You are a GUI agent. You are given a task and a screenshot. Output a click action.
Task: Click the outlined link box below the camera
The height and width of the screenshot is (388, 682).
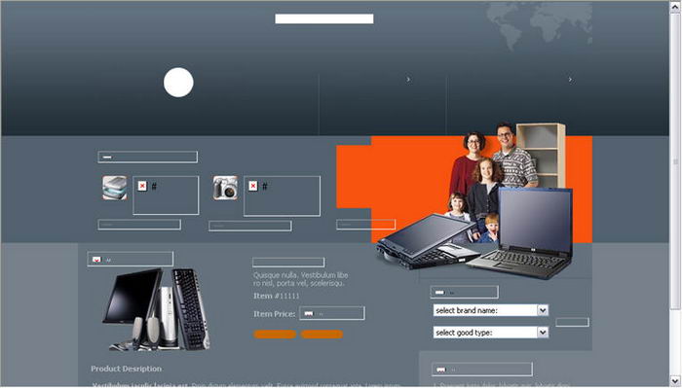coord(250,226)
